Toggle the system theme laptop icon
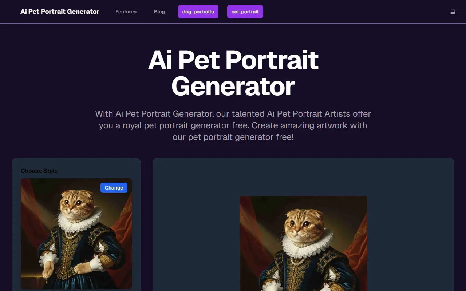 [x=453, y=12]
